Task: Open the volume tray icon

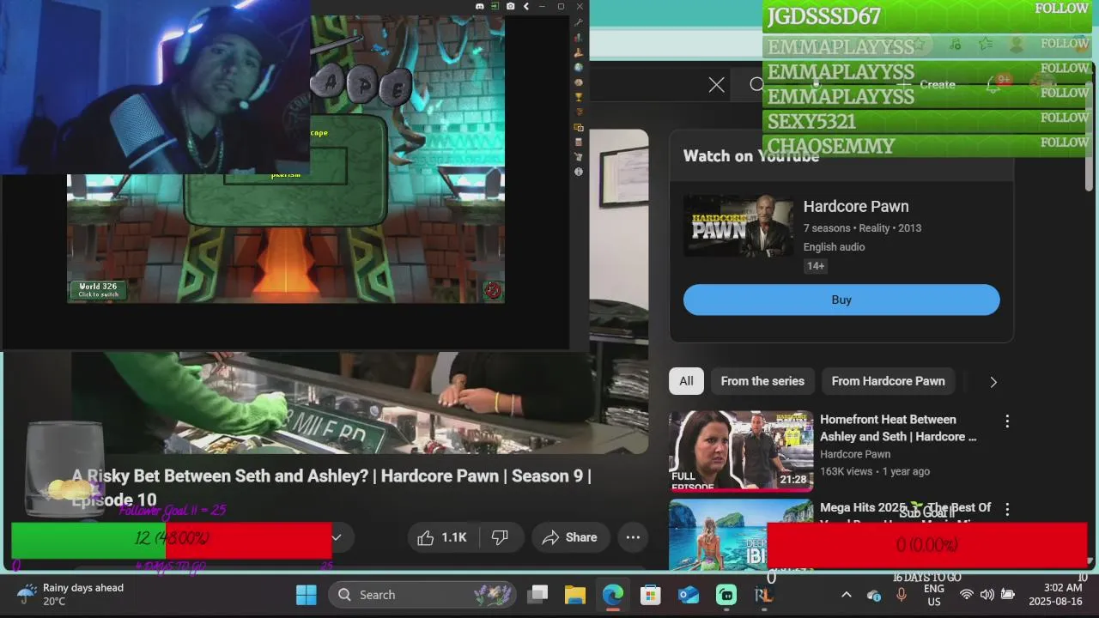Action: 987,595
